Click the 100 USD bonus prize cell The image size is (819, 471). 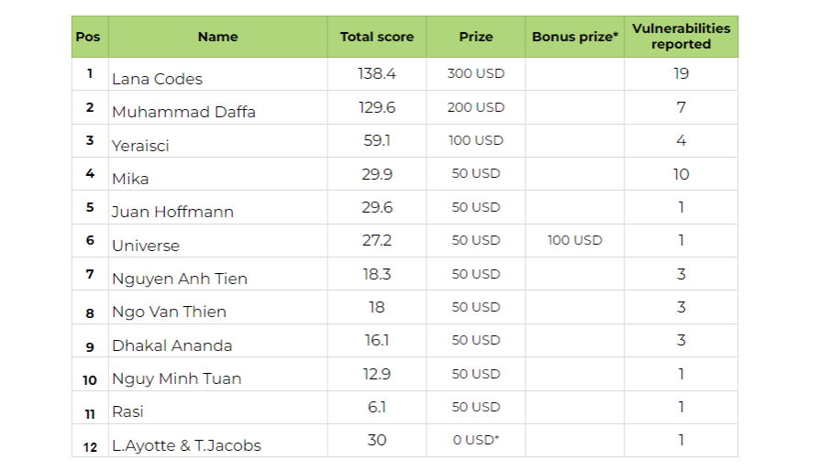[x=575, y=240]
